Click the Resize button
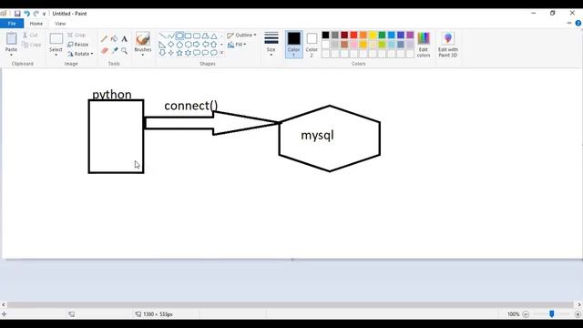 pos(78,45)
